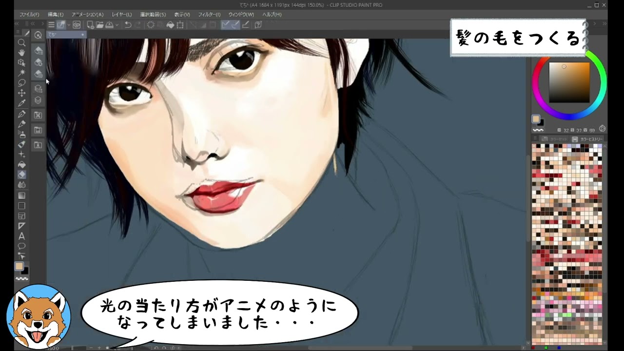Select the Gradient tool

[x=21, y=195]
